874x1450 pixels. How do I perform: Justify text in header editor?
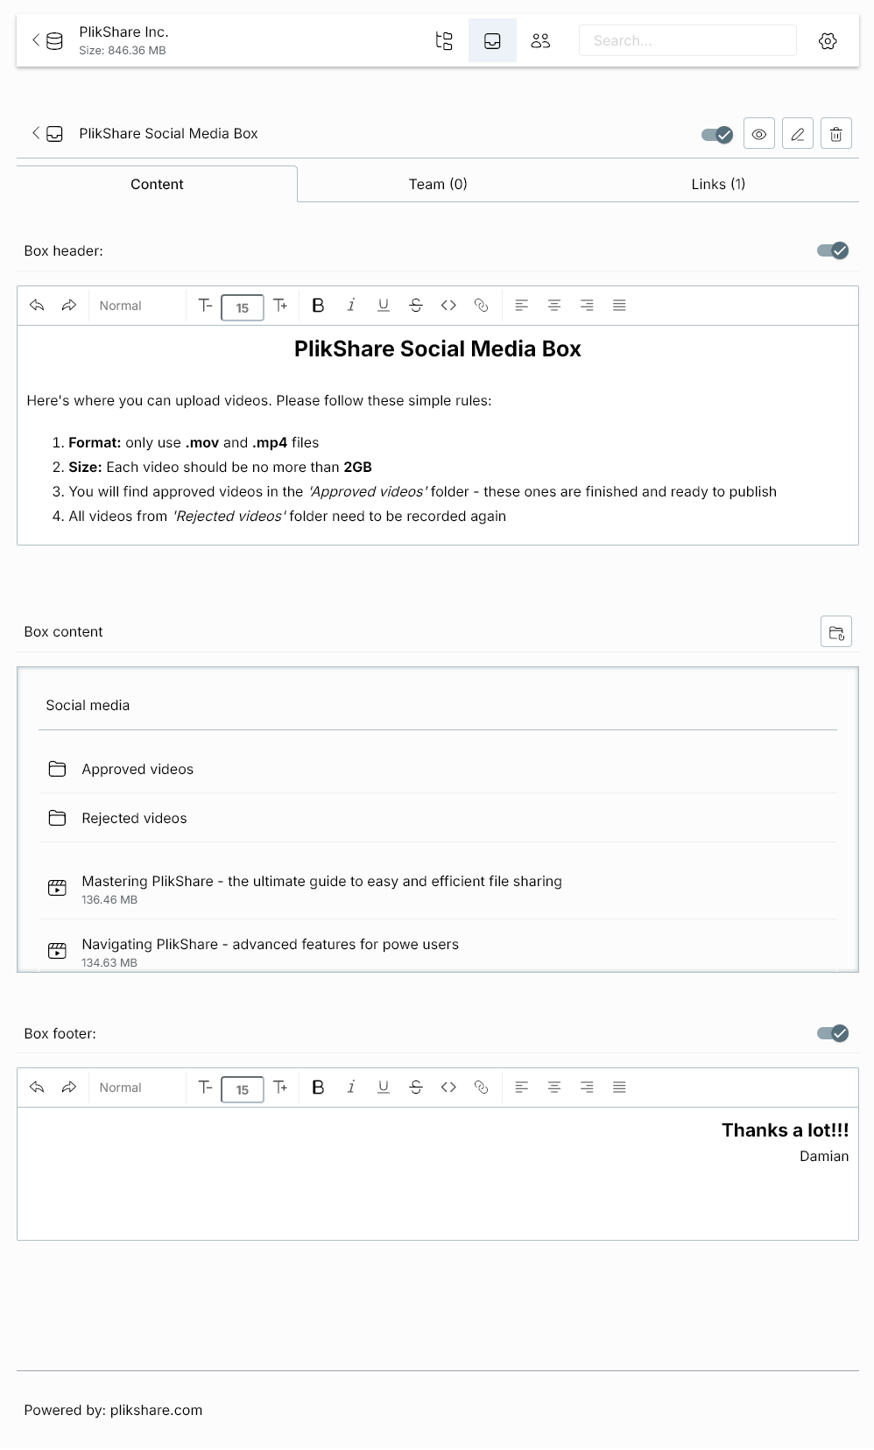tap(619, 306)
